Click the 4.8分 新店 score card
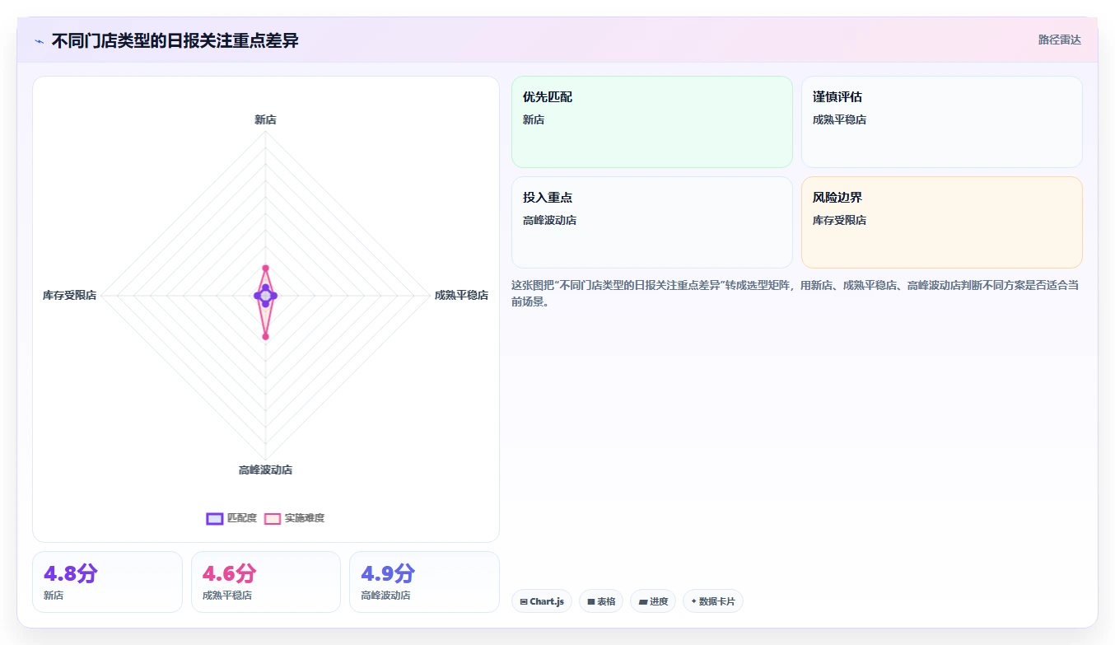Viewport: 1115px width, 645px height. [x=107, y=582]
